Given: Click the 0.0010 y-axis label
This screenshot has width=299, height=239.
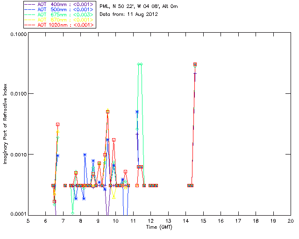Looking at the screenshot, I should (18, 155).
